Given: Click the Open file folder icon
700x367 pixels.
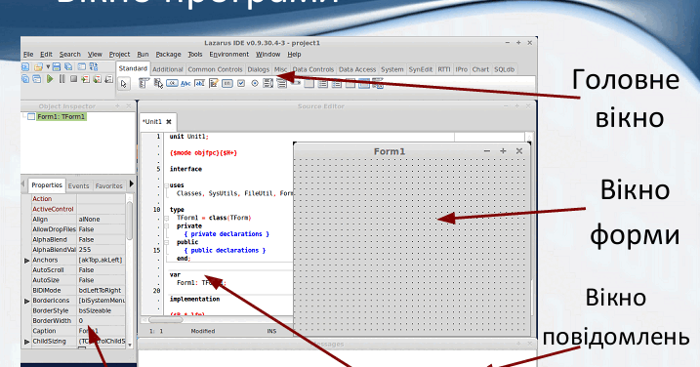Looking at the screenshot, I should pos(38,67).
